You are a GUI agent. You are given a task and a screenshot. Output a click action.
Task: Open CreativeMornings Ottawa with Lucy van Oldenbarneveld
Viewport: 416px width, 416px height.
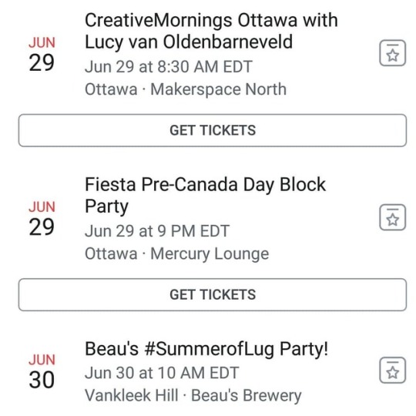pos(211,32)
